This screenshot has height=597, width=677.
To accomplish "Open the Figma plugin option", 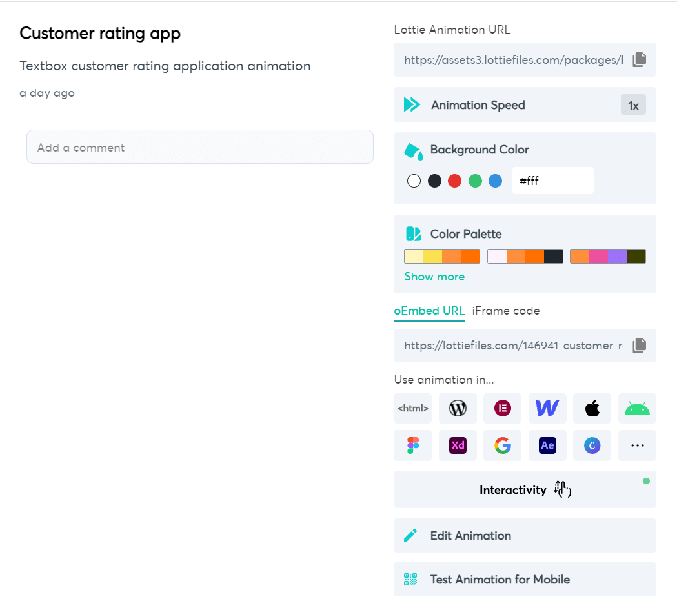I will pyautogui.click(x=413, y=445).
